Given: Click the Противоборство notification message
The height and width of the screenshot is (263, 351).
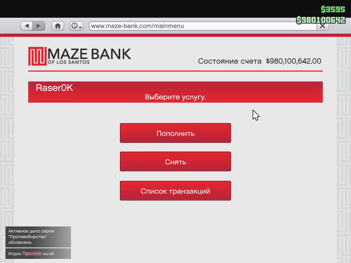Looking at the screenshot, I should [38, 237].
